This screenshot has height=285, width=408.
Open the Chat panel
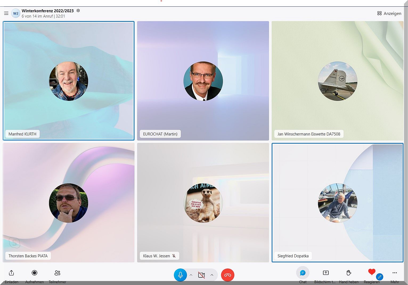pyautogui.click(x=303, y=273)
